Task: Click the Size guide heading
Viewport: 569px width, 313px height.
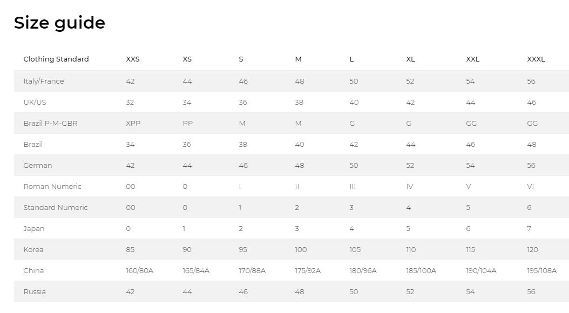Action: [x=59, y=23]
